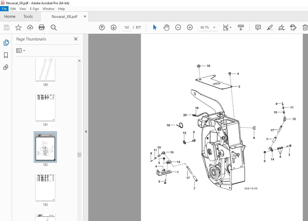Viewport: 308px width, 221px height.
Task: Add document to starred favorites
Action: point(18,27)
